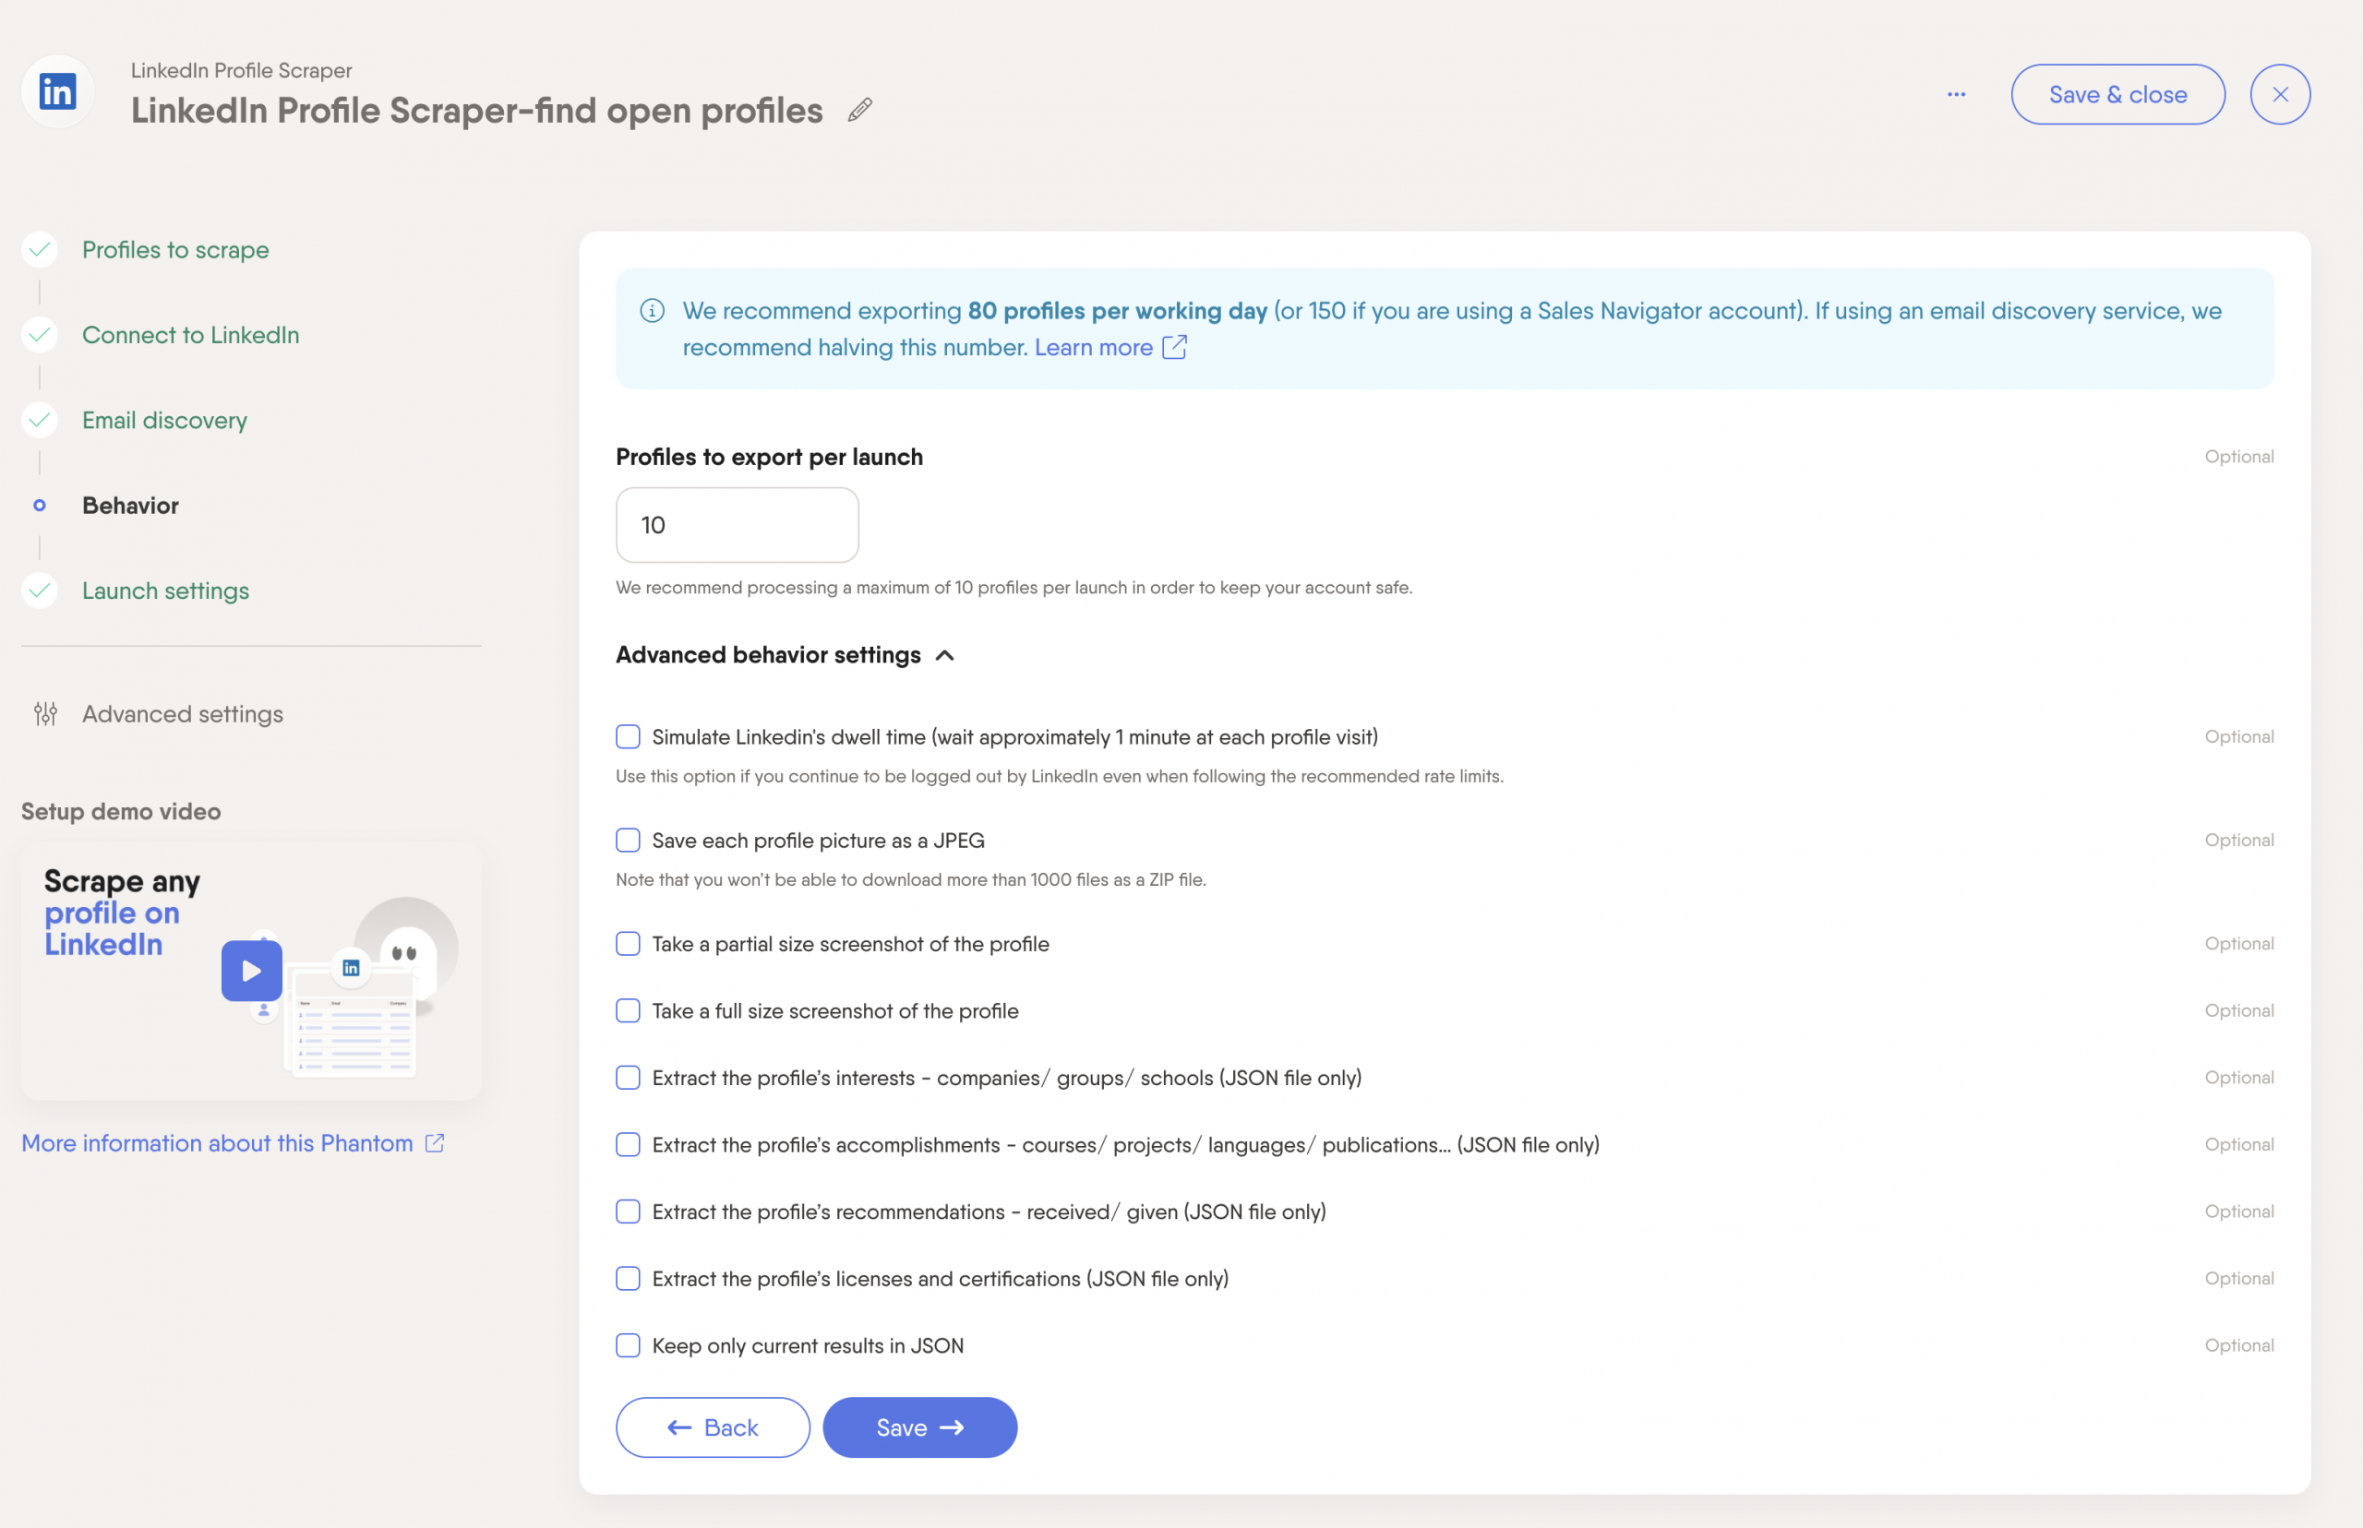This screenshot has width=2363, height=1528.
Task: Click the Save & close button
Action: tap(2117, 93)
